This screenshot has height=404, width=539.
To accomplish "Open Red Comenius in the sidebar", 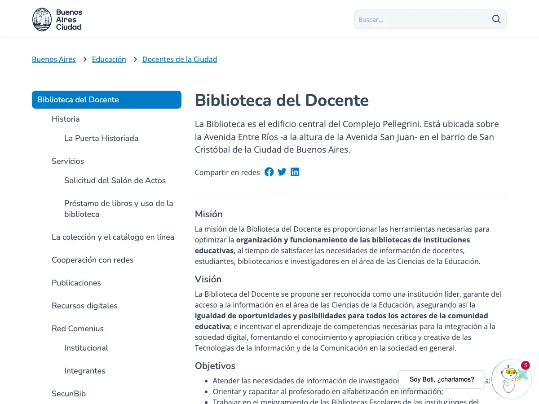I will [x=78, y=329].
